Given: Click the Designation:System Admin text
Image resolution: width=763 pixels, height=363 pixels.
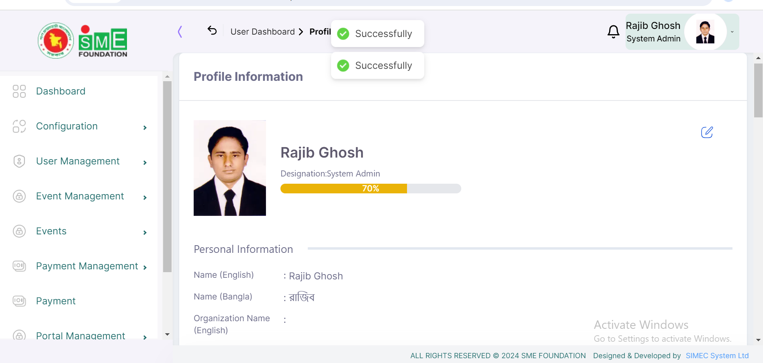Looking at the screenshot, I should 330,174.
